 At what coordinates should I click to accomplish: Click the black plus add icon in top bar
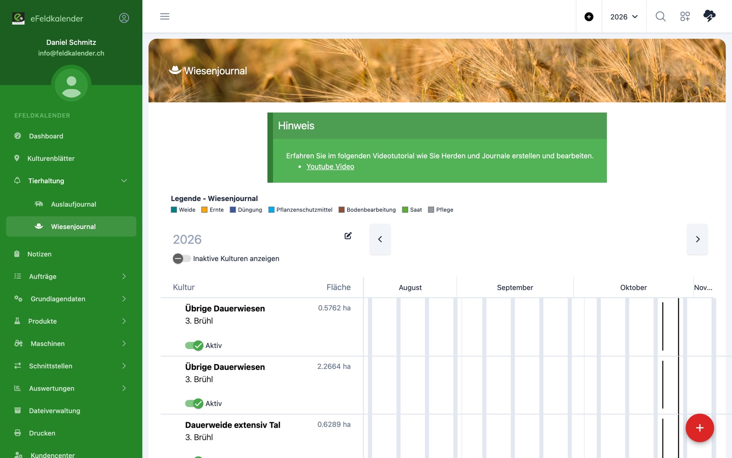click(589, 16)
